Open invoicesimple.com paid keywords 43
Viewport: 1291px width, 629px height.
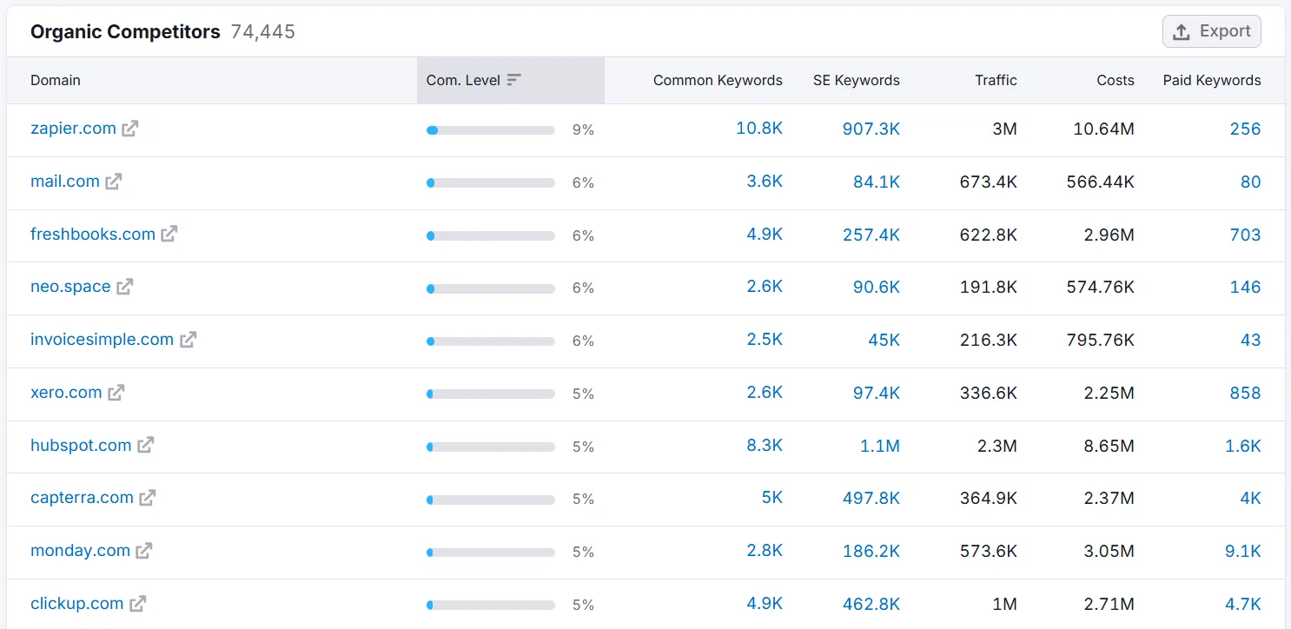pyautogui.click(x=1250, y=340)
